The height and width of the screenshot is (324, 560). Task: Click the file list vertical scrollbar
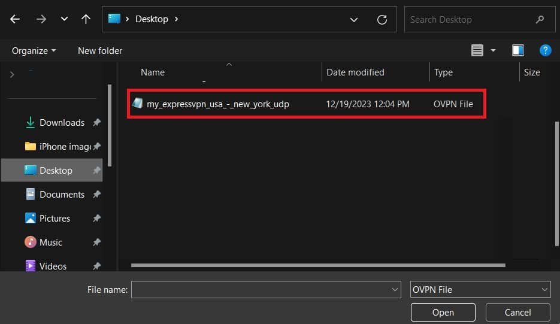(x=557, y=184)
